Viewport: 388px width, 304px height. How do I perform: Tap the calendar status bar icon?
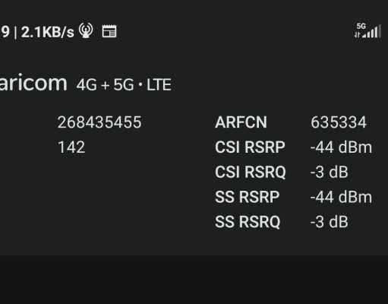pyautogui.click(x=109, y=31)
